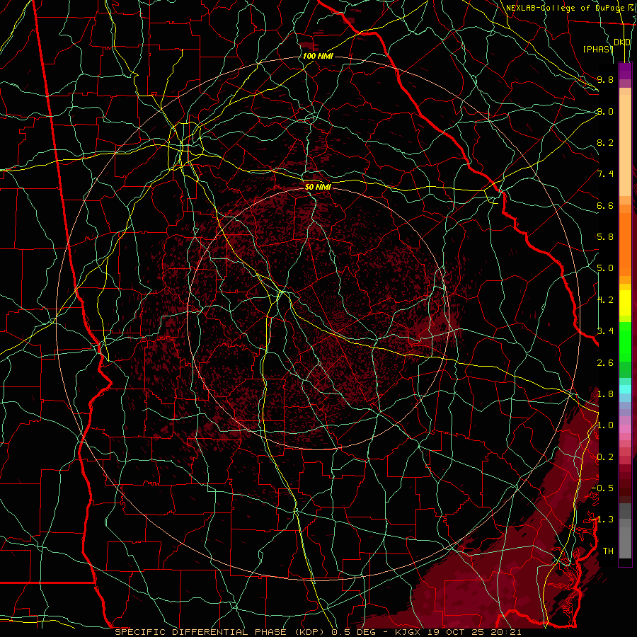Pick the cyan segment of the color bar
637x637 pixels.
point(625,389)
